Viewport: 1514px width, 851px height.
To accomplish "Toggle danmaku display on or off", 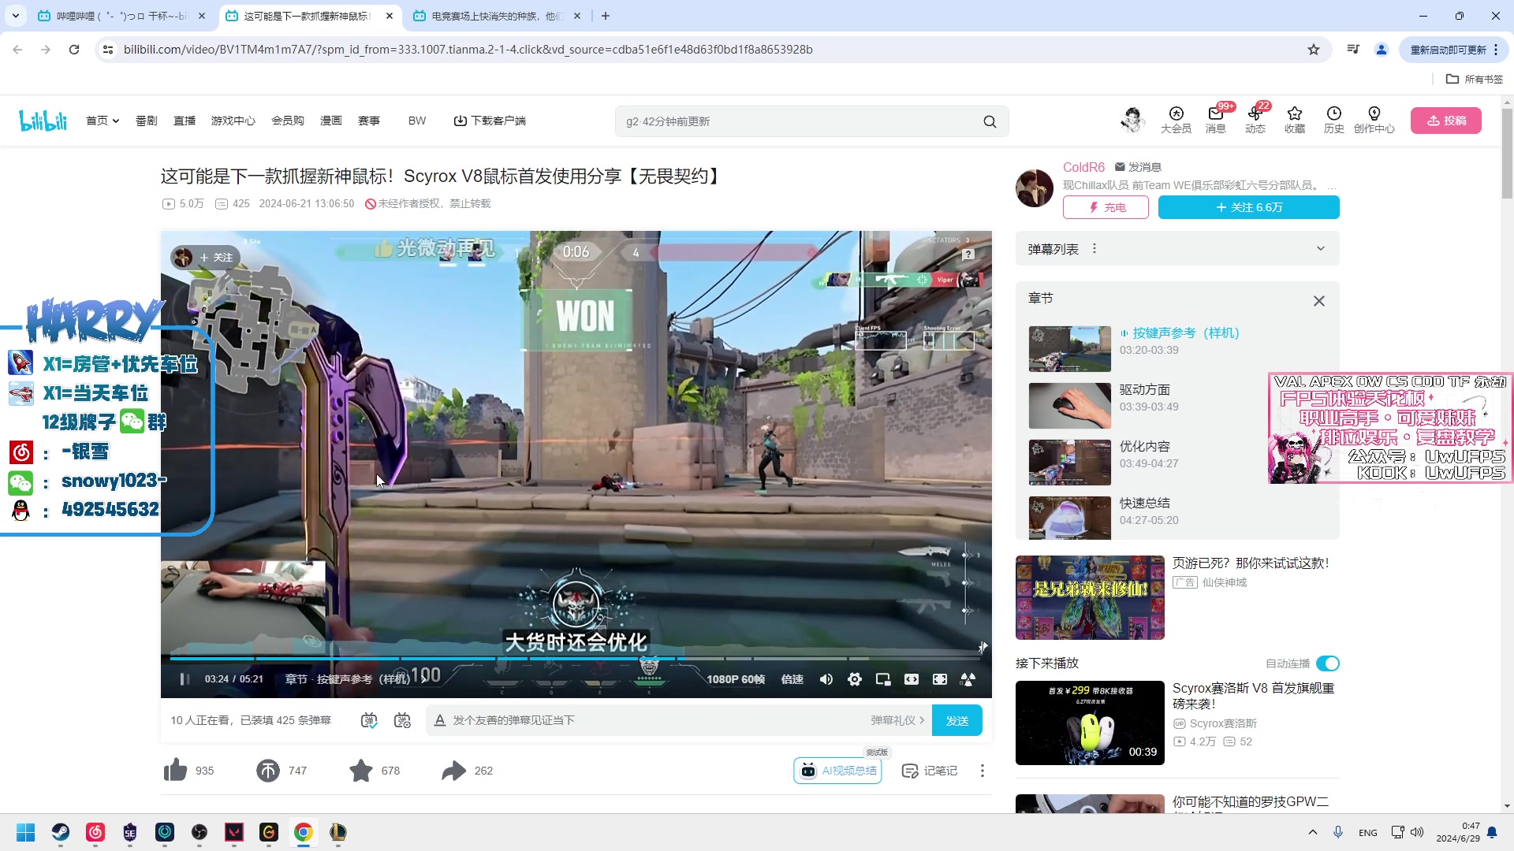I will [x=369, y=720].
